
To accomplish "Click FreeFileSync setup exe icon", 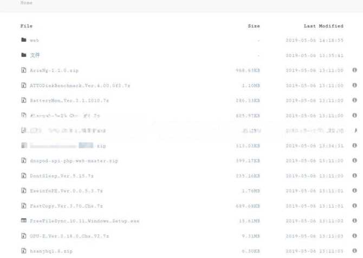I will (x=24, y=221).
